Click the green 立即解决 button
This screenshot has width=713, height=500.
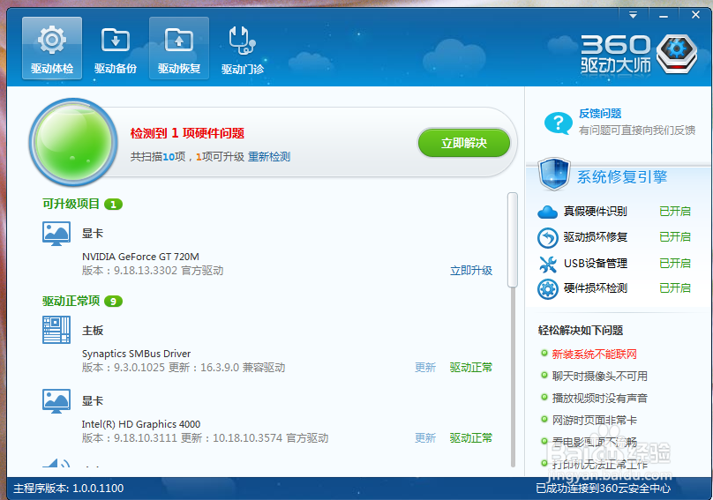tap(464, 143)
